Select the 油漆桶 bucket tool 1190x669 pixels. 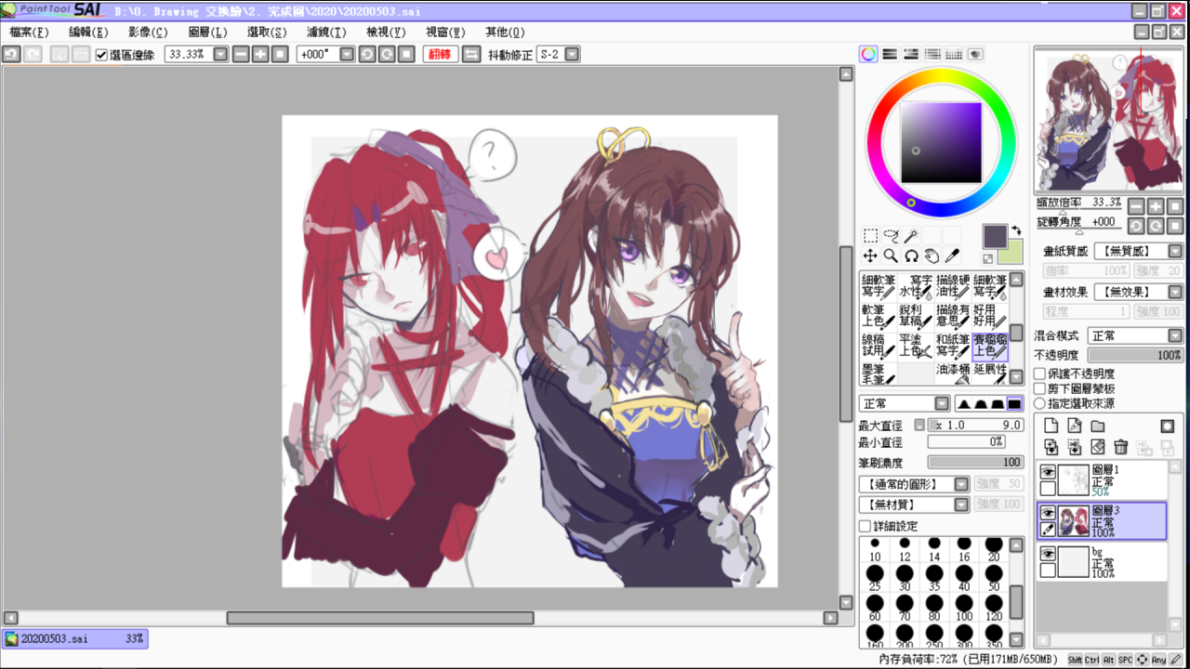point(954,374)
